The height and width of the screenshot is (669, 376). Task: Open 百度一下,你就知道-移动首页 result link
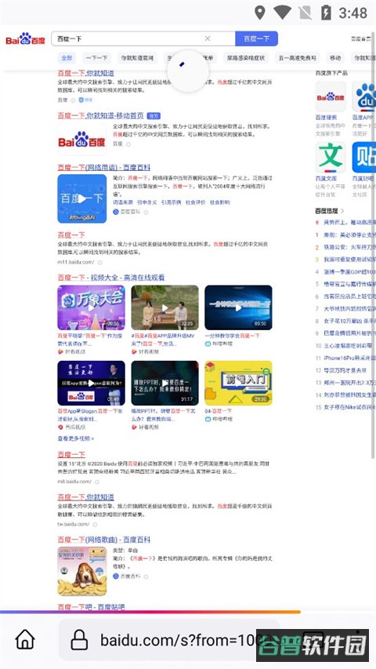[100, 115]
